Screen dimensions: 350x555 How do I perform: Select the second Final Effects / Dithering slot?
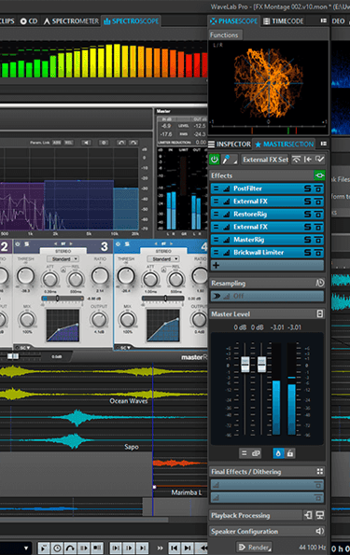267,498
